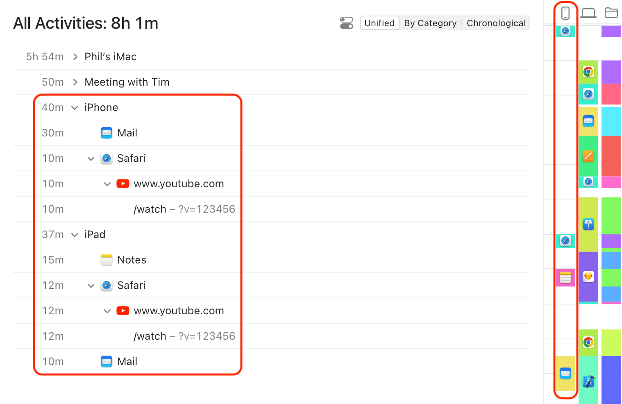The width and height of the screenshot is (622, 404).
Task: Select the Safari icon in the iPhone section
Action: point(107,158)
